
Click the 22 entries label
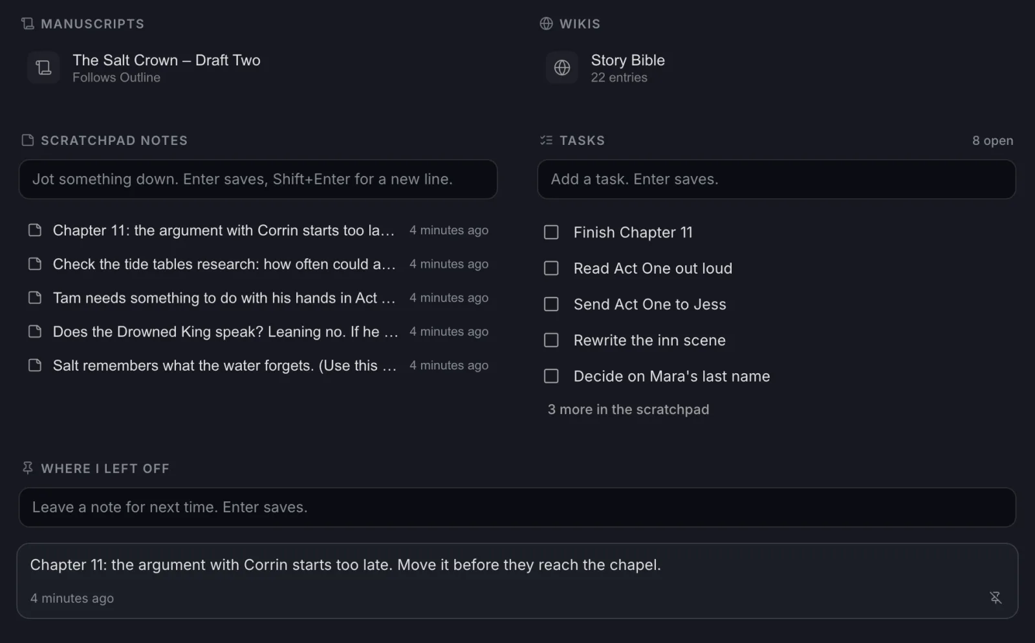(x=619, y=78)
